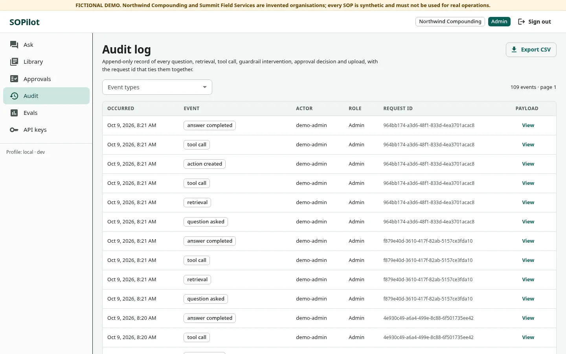
Task: Click the ACTOR column header
Action: 304,109
